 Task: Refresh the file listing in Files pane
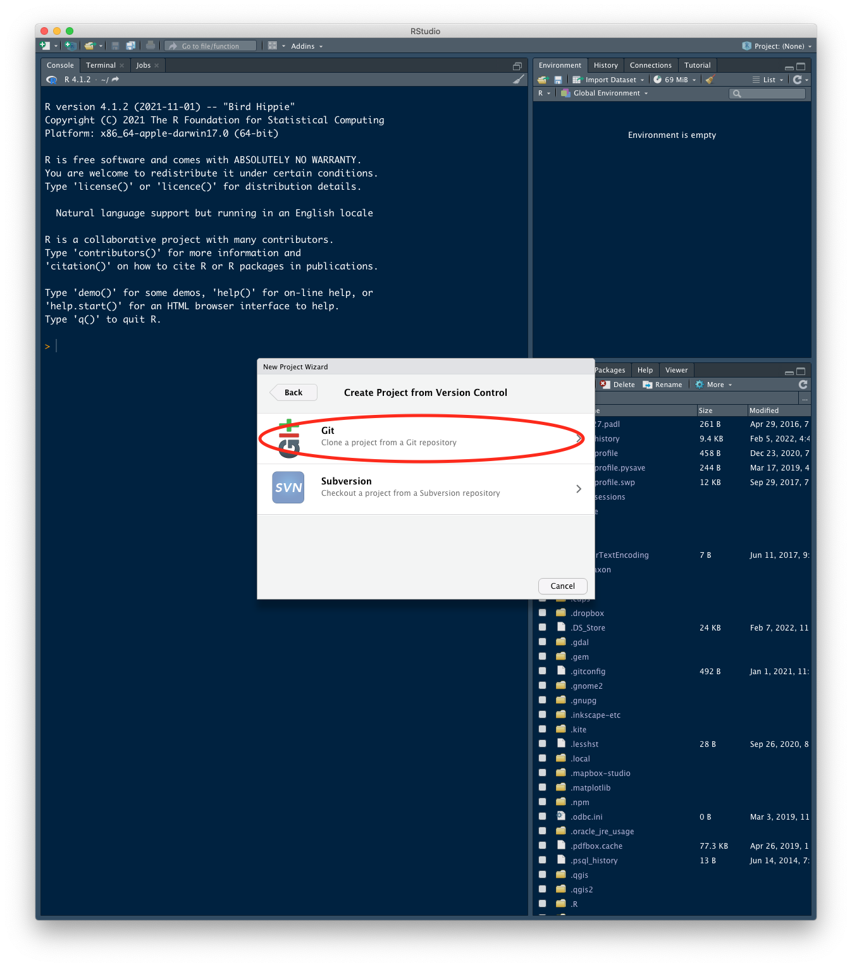pos(803,385)
